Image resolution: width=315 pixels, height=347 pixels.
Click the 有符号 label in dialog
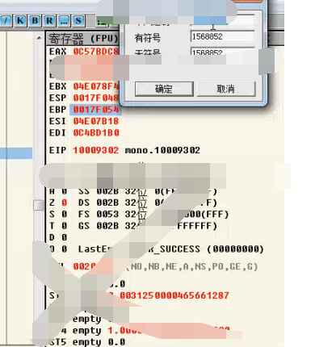148,38
